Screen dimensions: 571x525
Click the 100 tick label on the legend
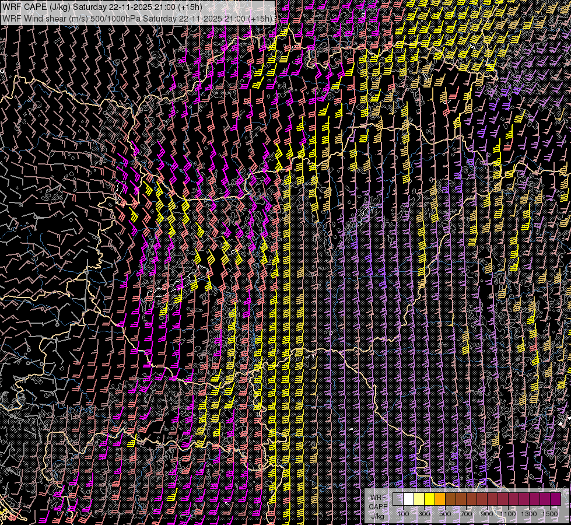403,514
